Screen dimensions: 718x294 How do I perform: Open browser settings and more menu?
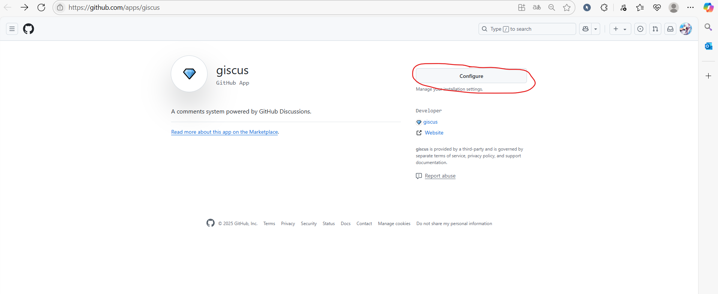(691, 7)
